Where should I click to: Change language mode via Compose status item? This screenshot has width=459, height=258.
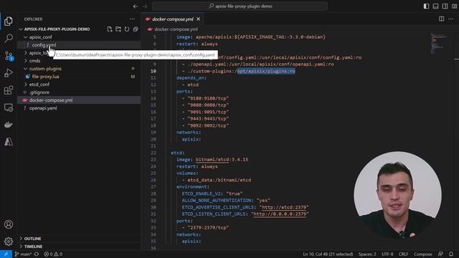pyautogui.click(x=422, y=254)
